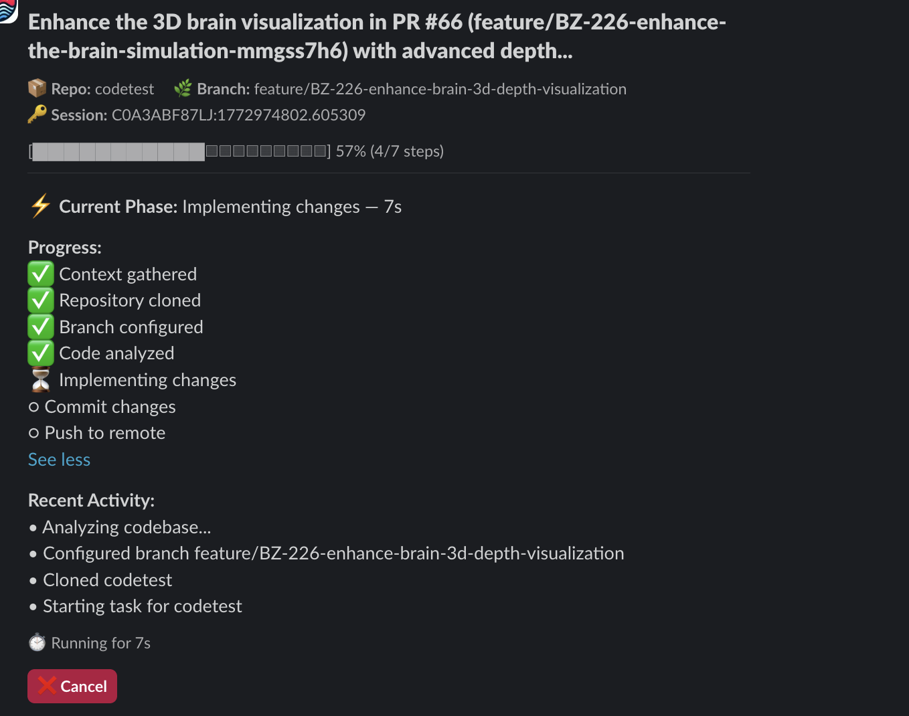Select the Push to remote radio circle
Viewport: 909px width, 716px height.
(33, 432)
